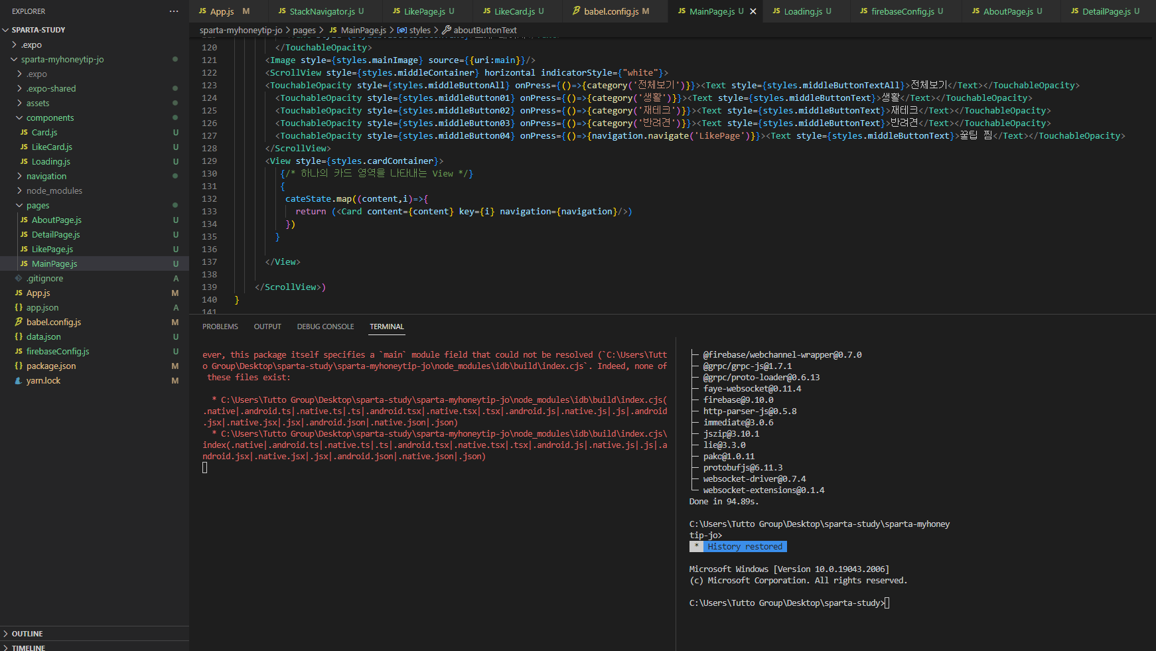Select line number 132 in the gutter
Image resolution: width=1156 pixels, height=651 pixels.
click(210, 199)
